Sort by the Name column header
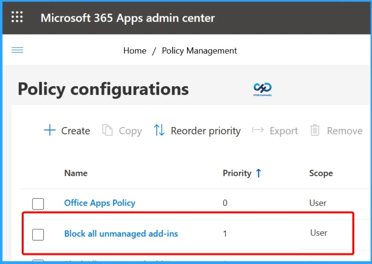This screenshot has height=264, width=372. [76, 173]
